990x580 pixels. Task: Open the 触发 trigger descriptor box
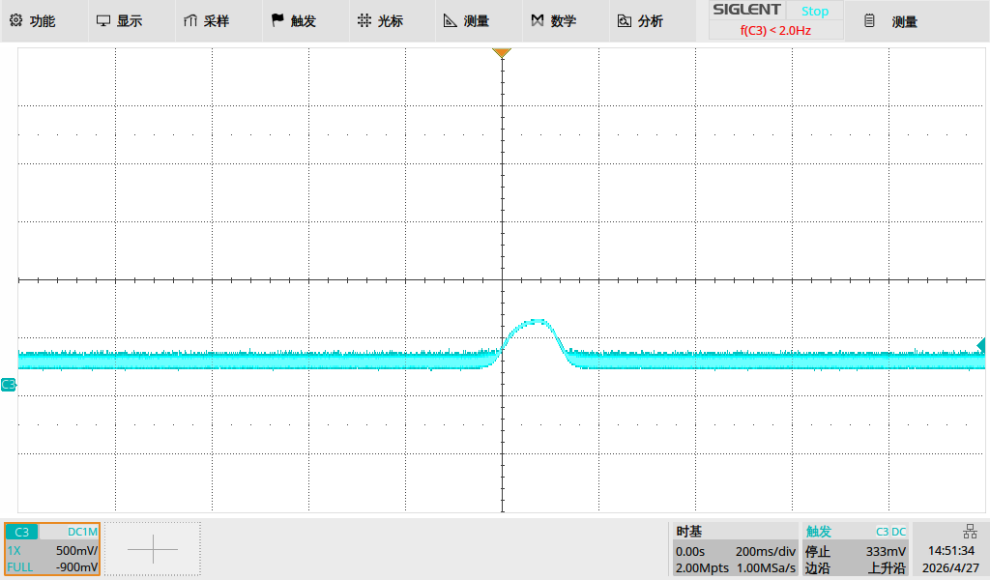click(856, 549)
